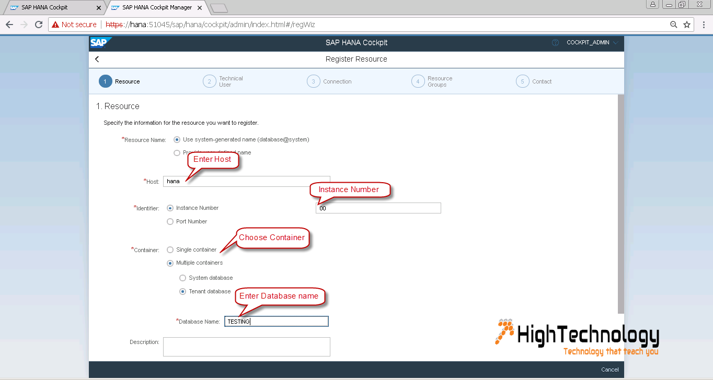Image resolution: width=713 pixels, height=380 pixels.
Task: Click the browser back arrow
Action: [x=9, y=25]
